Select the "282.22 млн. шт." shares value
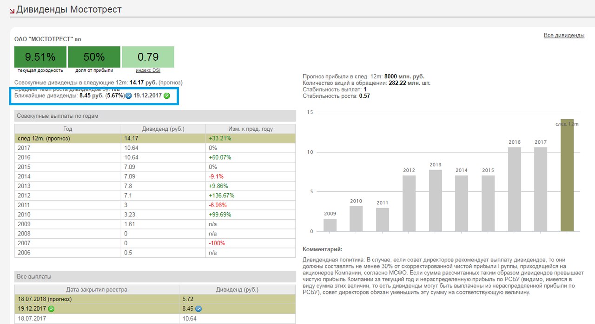Viewport: 595px width, 324px height. point(410,83)
